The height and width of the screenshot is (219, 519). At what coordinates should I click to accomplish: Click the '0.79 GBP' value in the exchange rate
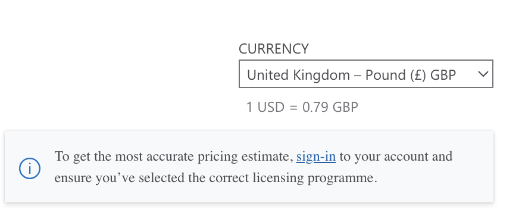click(x=330, y=107)
